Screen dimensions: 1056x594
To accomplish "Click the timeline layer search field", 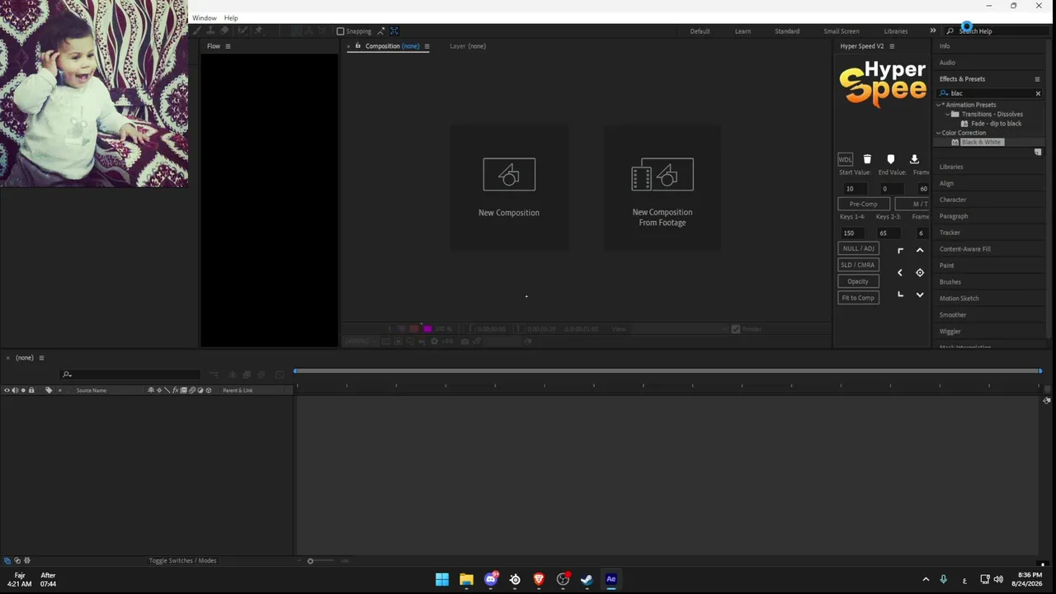I will click(130, 375).
